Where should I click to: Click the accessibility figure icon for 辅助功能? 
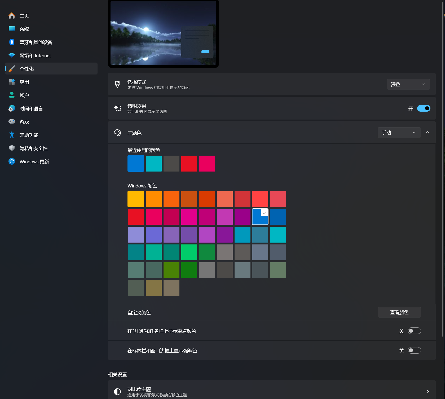(12, 135)
